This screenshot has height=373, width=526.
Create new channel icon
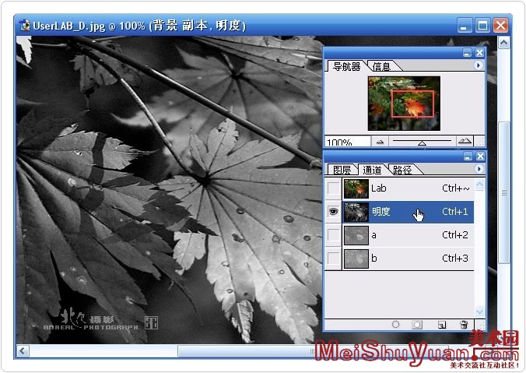point(442,325)
